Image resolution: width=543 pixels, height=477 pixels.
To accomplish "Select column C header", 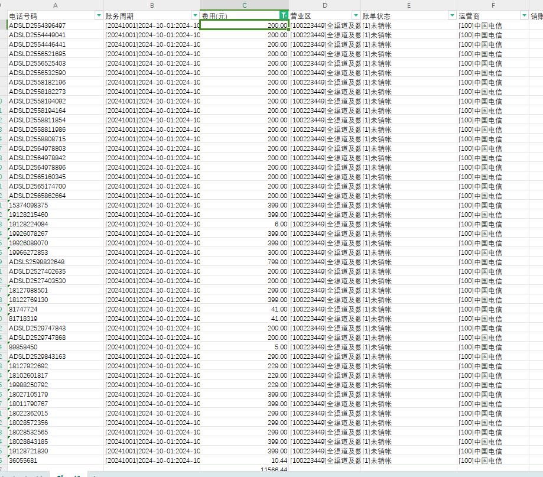I will [x=244, y=5].
